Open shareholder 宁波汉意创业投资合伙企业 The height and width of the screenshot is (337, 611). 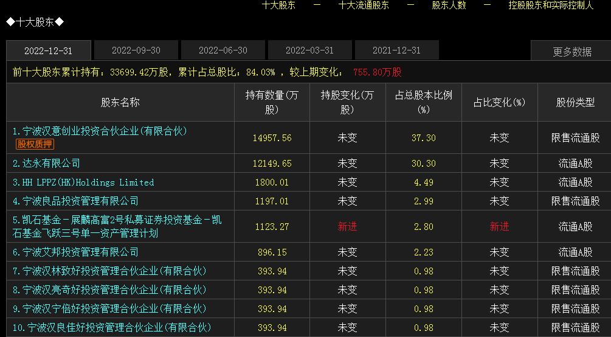point(100,131)
